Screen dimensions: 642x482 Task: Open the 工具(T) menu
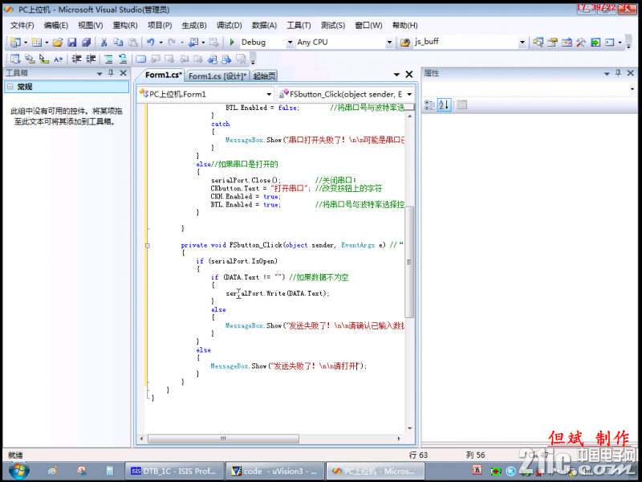[299, 26]
